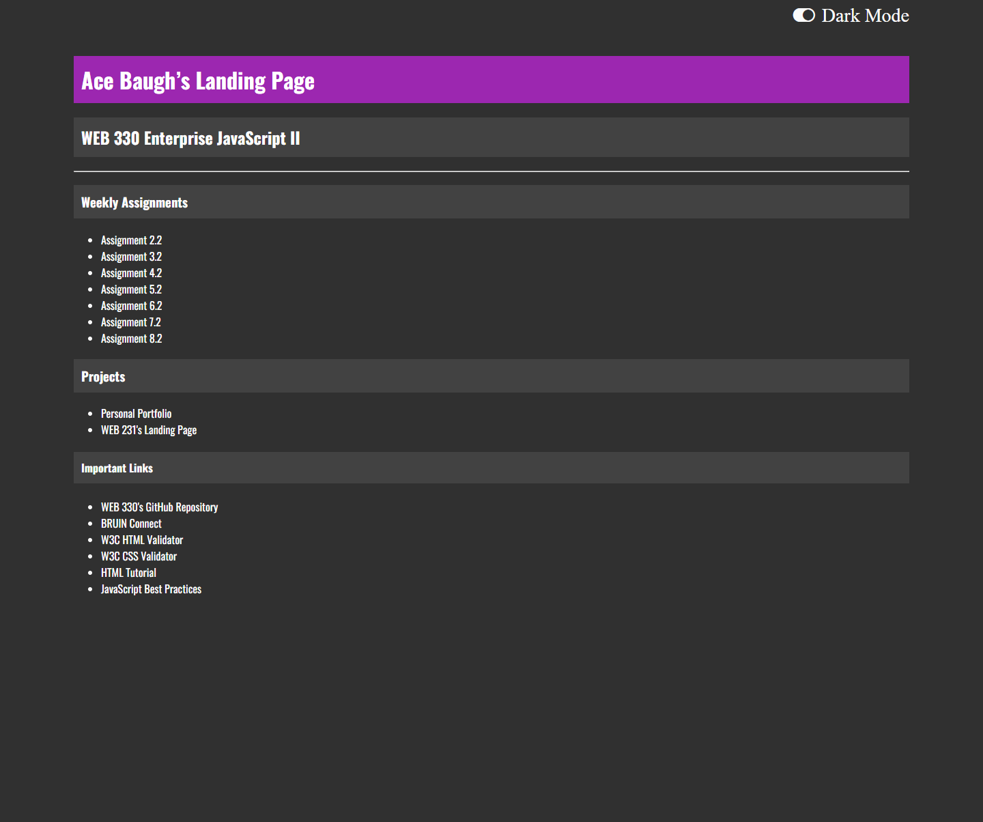This screenshot has height=822, width=983.
Task: Go to Assignment 4.2
Action: pyautogui.click(x=131, y=273)
